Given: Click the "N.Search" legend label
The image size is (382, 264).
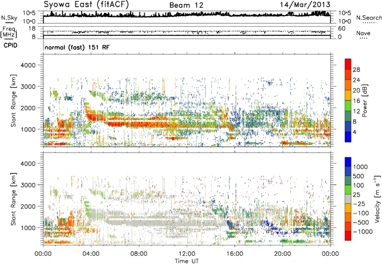Looking at the screenshot, I should point(369,18).
